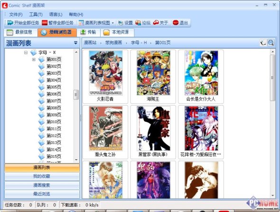Select 第008页 in the tree
Screen dimensions: 280x212
pos(54,108)
